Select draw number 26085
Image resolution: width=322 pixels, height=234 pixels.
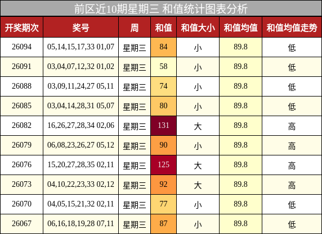(21, 106)
